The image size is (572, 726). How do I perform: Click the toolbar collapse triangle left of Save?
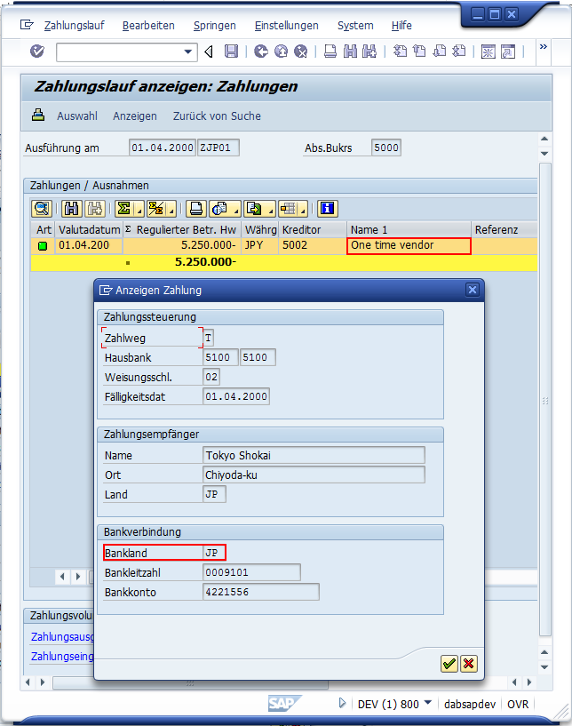point(209,52)
